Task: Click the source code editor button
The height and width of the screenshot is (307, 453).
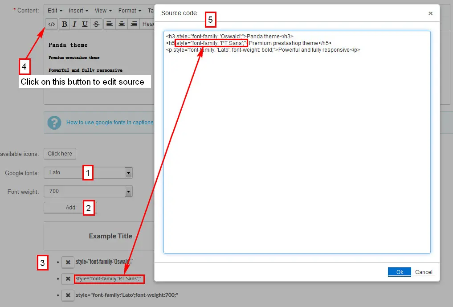Action: [52, 24]
